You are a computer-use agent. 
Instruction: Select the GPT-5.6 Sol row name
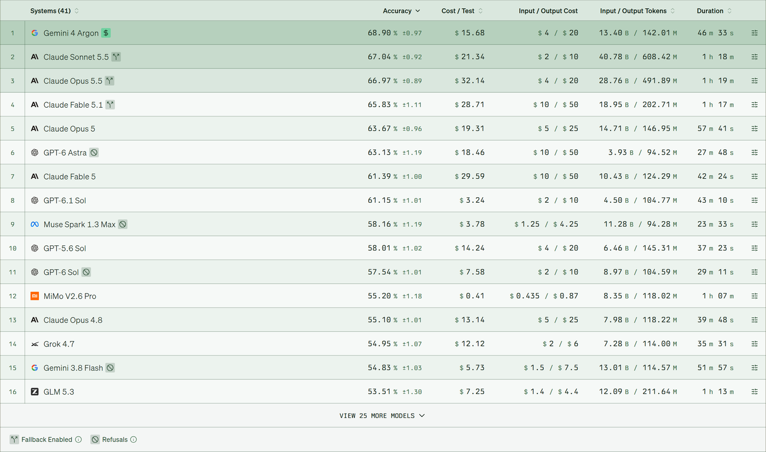tap(65, 249)
